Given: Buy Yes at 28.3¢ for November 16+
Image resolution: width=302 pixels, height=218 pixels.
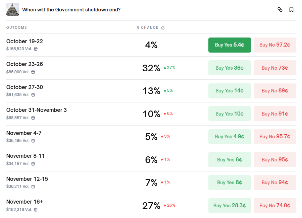Looking at the screenshot, I should (x=230, y=206).
